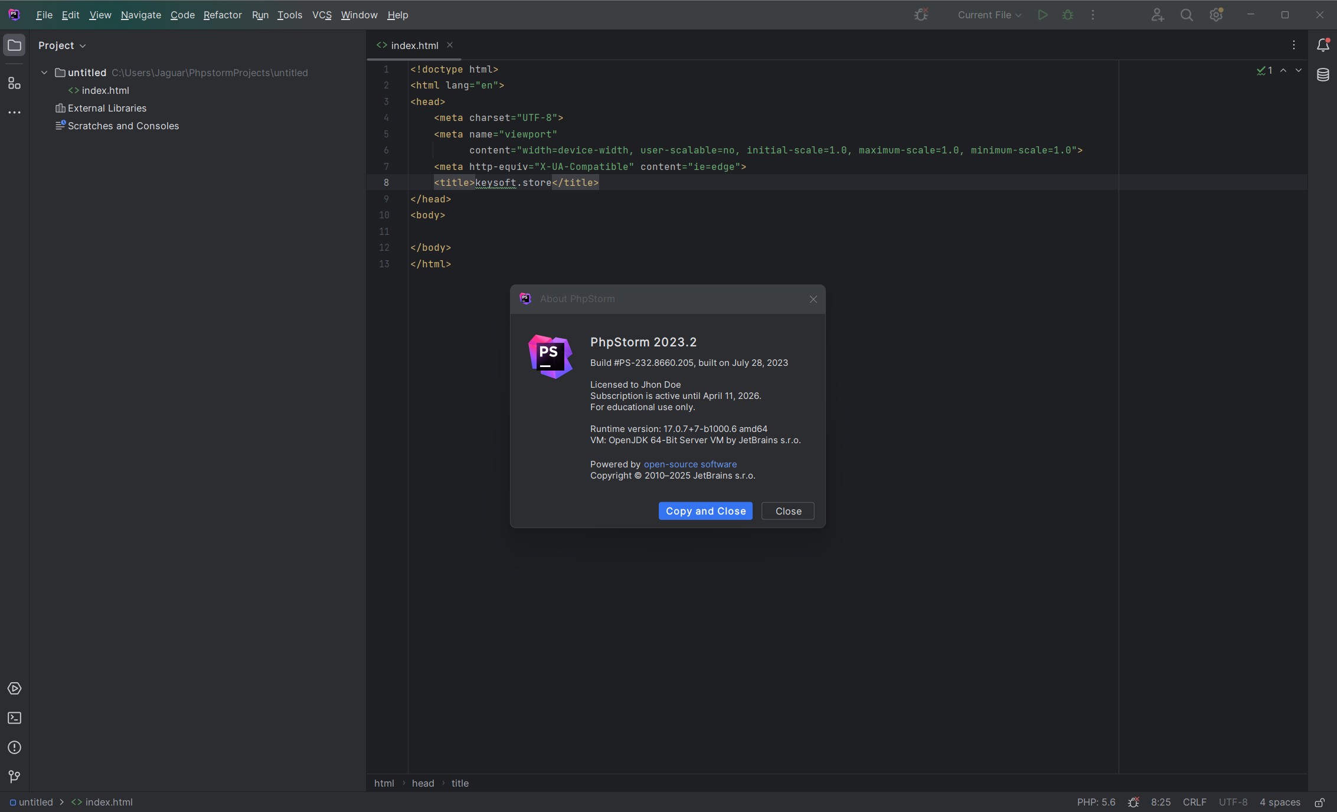The image size is (1337, 812).
Task: Open the File menu
Action: (x=44, y=15)
